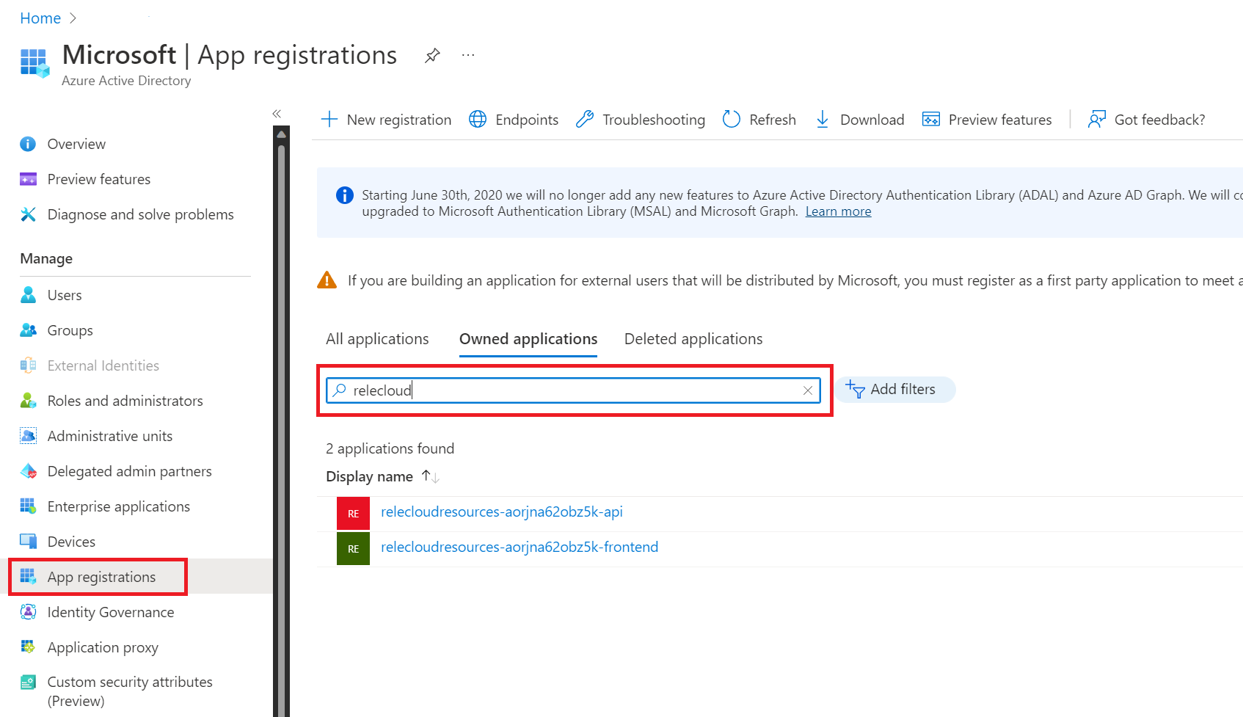Click the warning triangle icon

[x=327, y=280]
